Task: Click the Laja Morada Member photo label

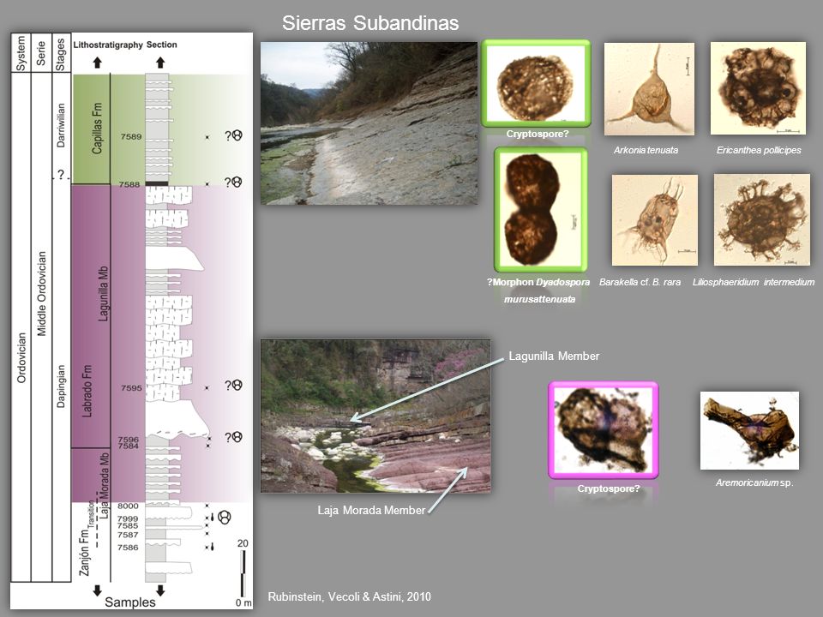Action: 371,510
